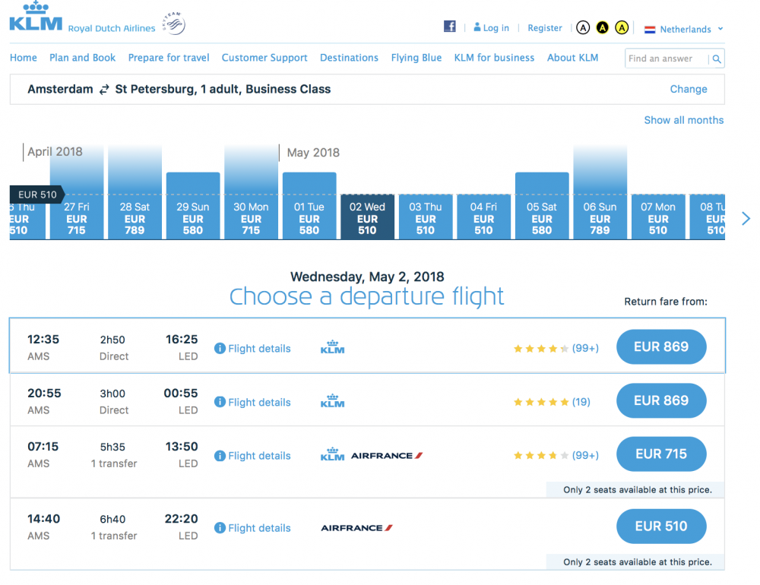Open KLM Facebook page icon

click(x=450, y=26)
